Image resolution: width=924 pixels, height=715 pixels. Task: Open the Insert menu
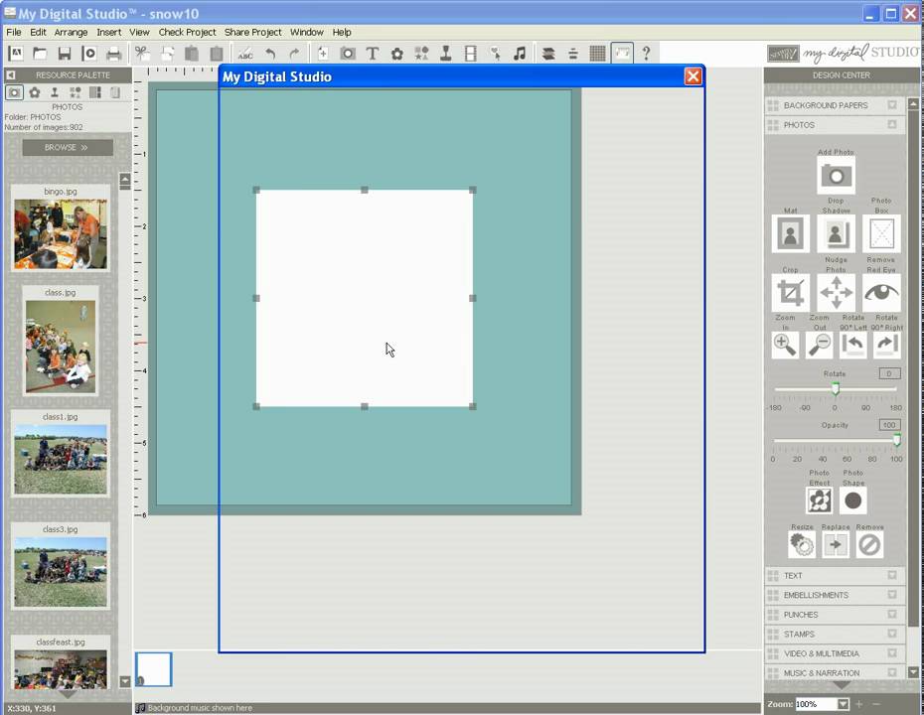[x=109, y=33]
